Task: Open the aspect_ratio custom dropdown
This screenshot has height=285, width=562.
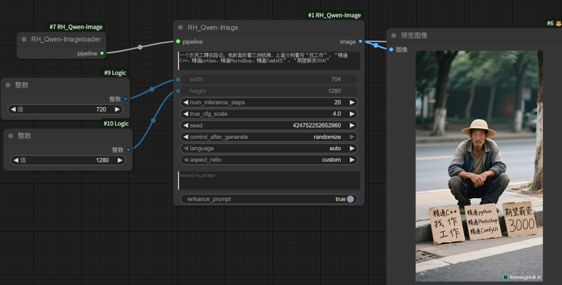Action: [269, 160]
